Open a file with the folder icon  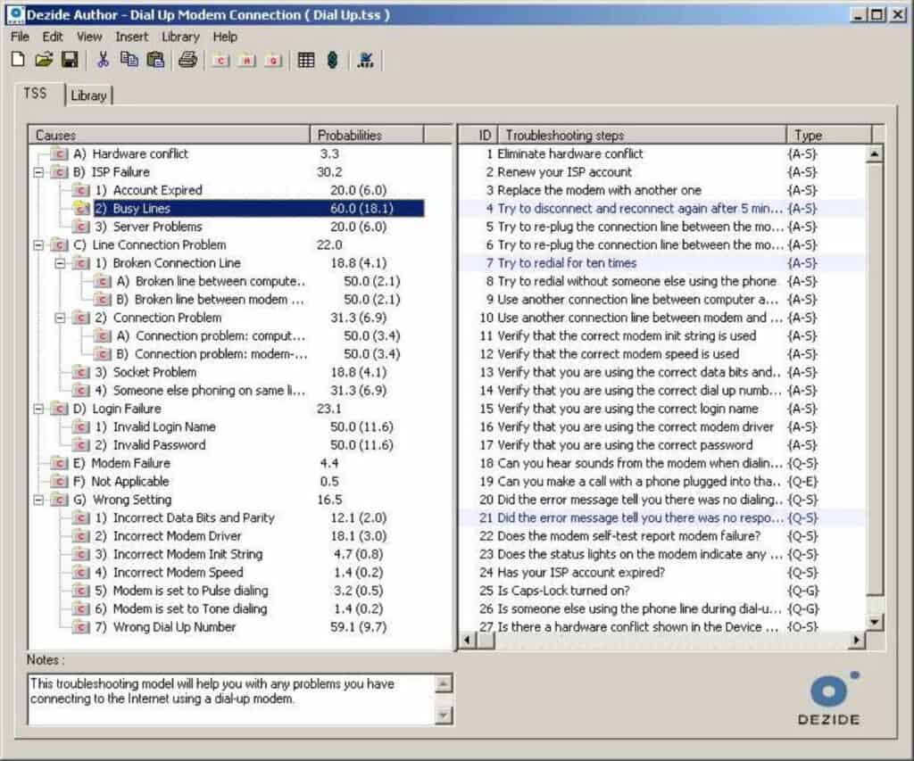[x=44, y=60]
